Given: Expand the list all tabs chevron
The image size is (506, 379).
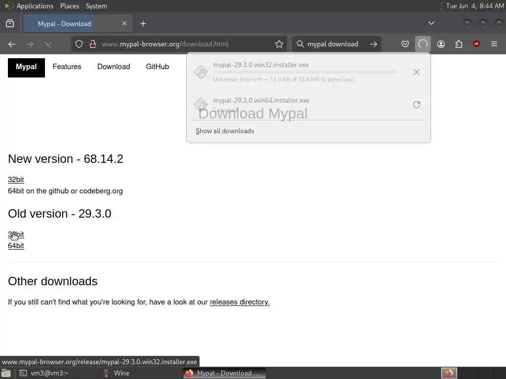Looking at the screenshot, I should (431, 23).
